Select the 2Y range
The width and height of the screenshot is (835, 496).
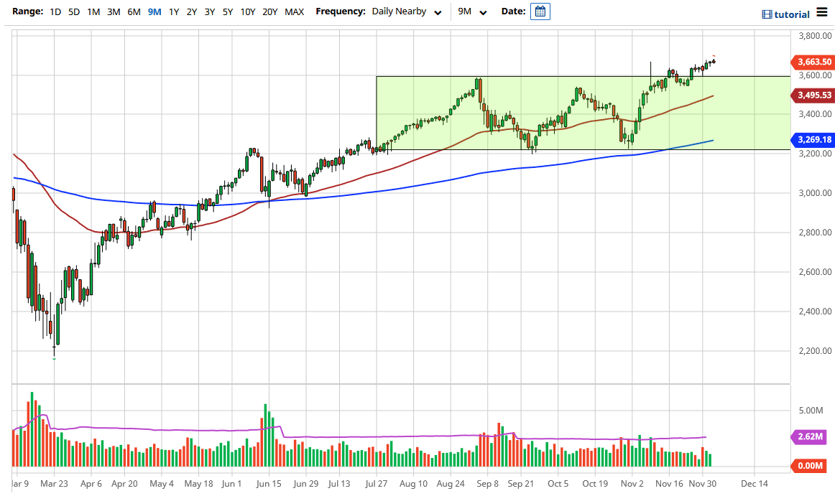[x=191, y=11]
